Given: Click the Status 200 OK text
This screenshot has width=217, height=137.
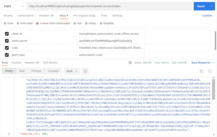Looking at the screenshot, I should (x=143, y=63).
